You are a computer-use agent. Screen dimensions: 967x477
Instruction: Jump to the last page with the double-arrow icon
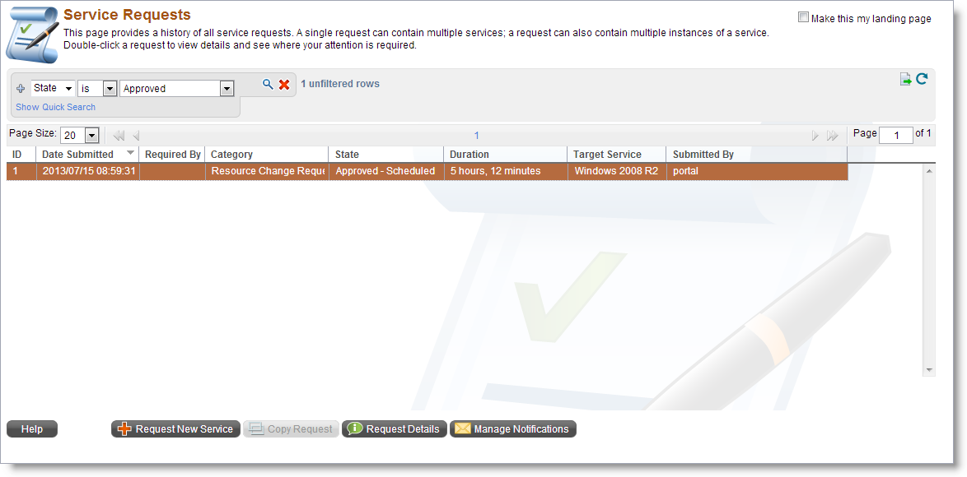[x=832, y=135]
